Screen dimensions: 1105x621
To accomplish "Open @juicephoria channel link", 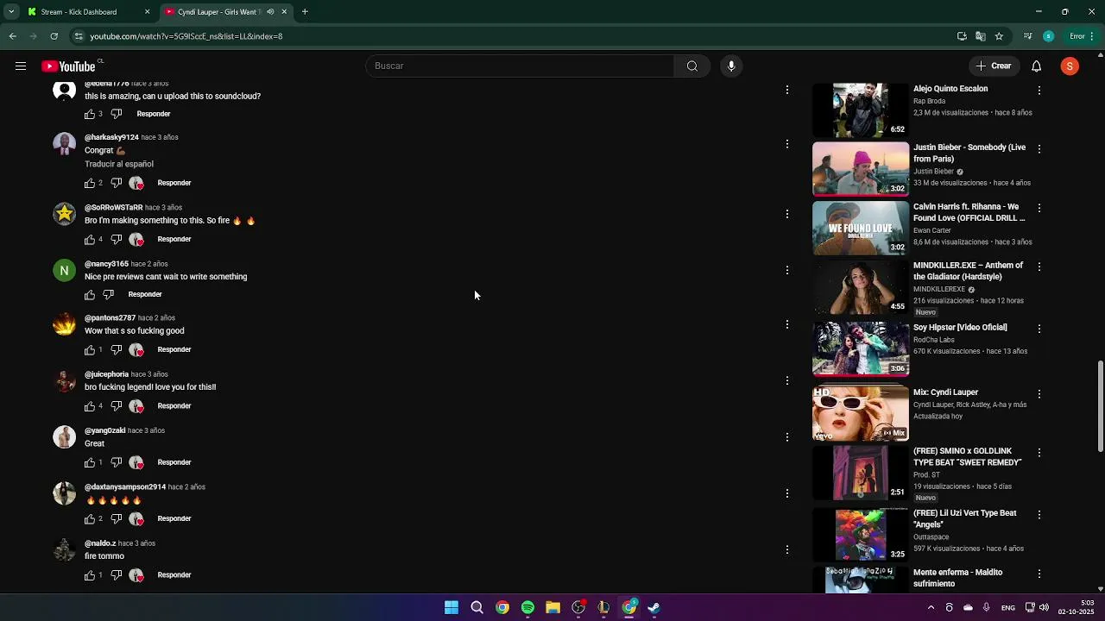I will pos(106,374).
